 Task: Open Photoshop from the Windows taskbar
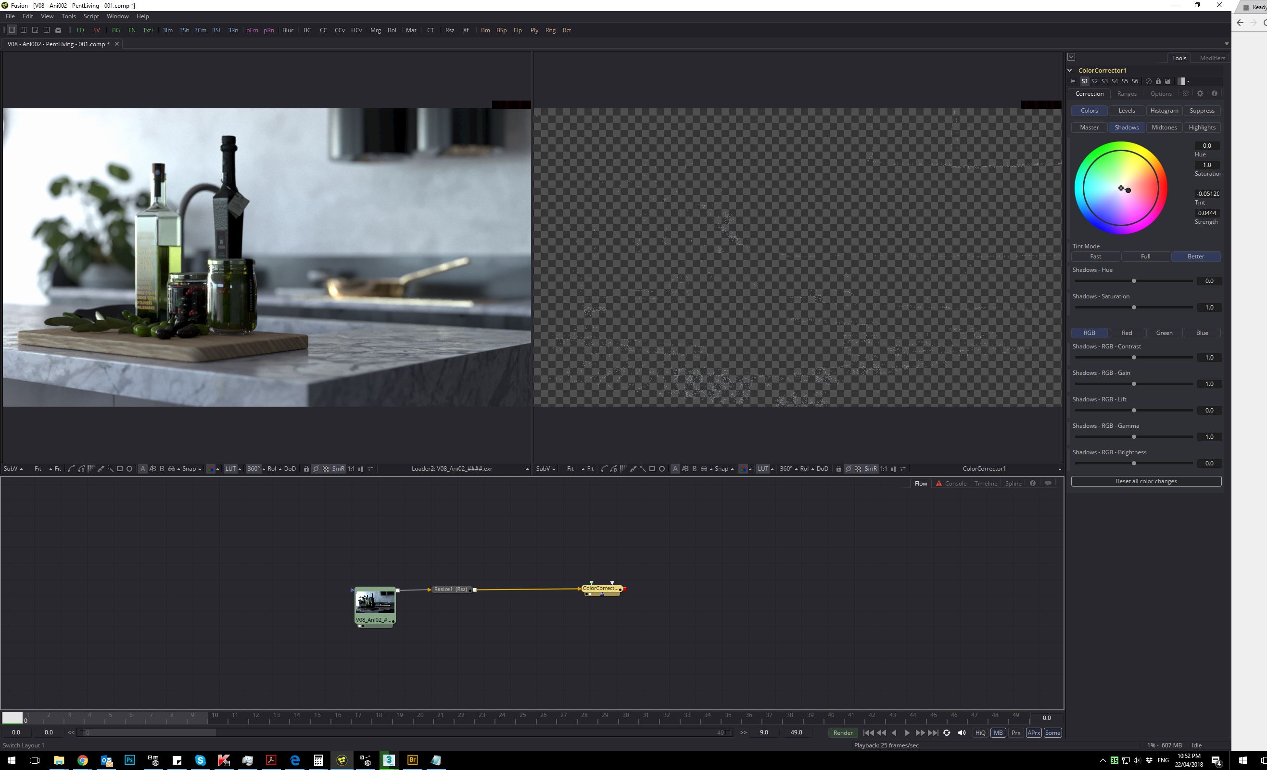(129, 760)
